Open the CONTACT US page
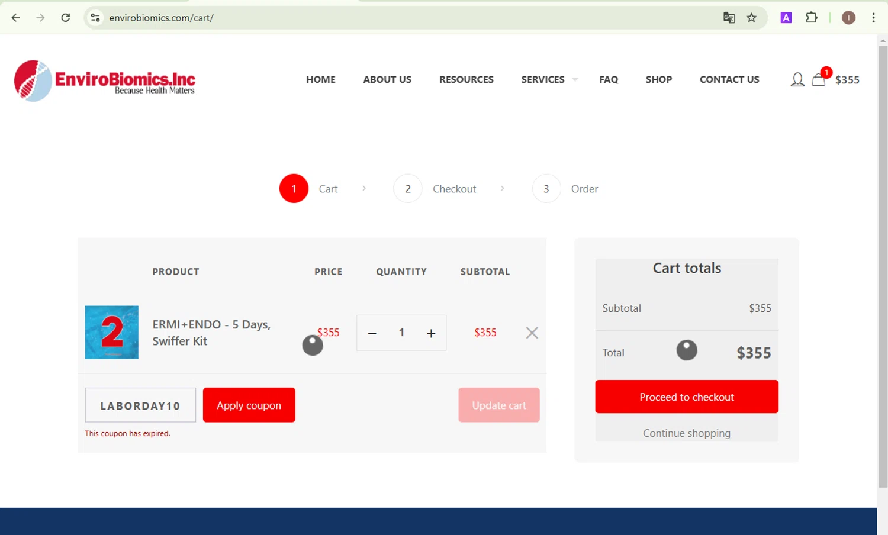This screenshot has height=535, width=888. point(729,79)
